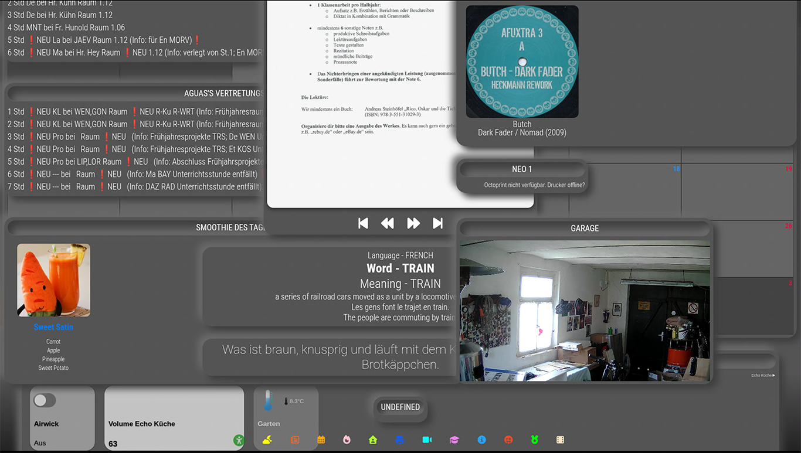This screenshot has height=453, width=801.
Task: Click the pink flame icon
Action: point(347,440)
